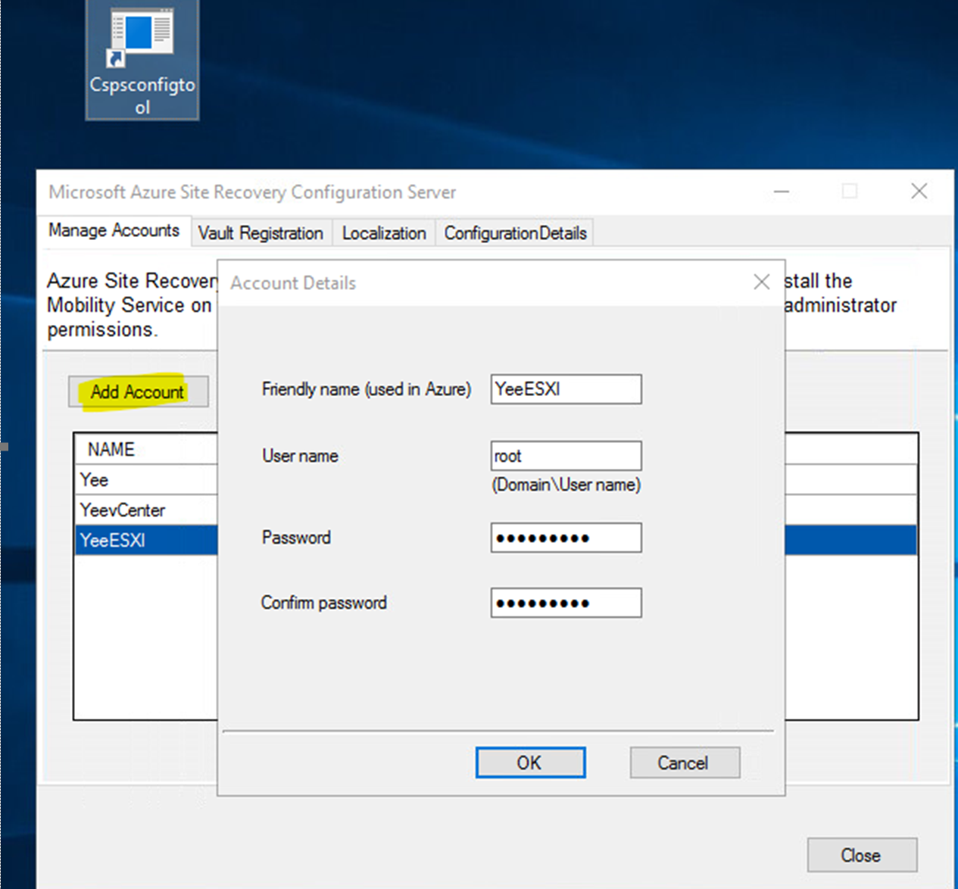Select the Manage Accounts tab
958x889 pixels.
point(114,231)
